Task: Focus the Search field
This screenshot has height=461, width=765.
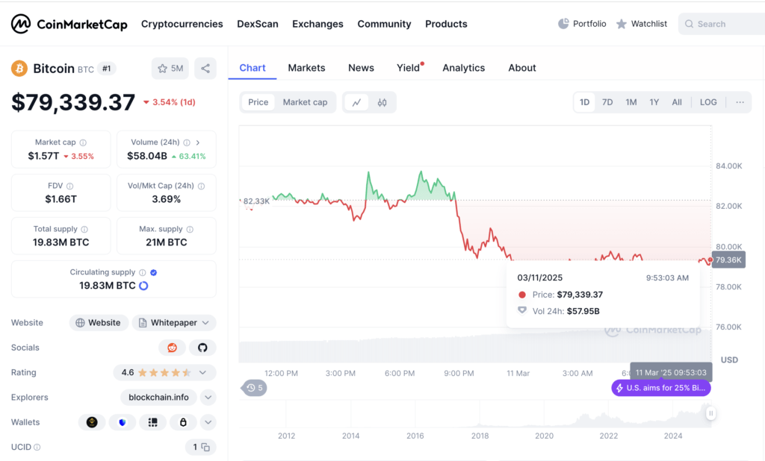Action: (723, 24)
